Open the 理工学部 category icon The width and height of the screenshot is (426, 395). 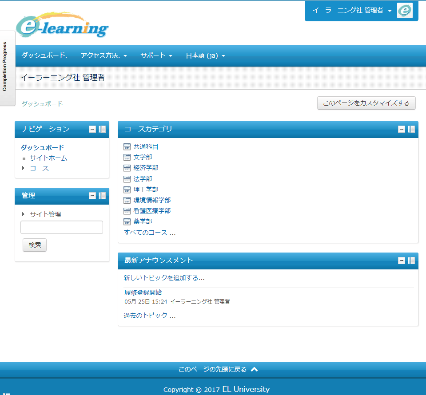click(x=127, y=189)
